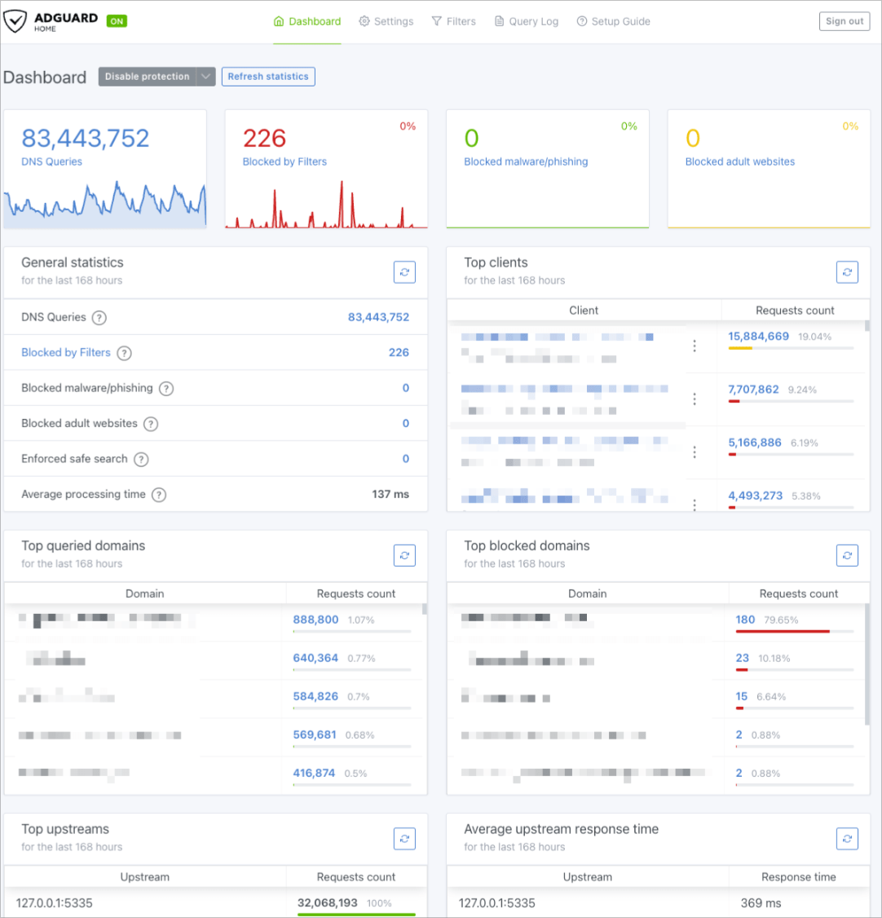Viewport: 882px width, 918px height.
Task: Click refresh icon on Top queried domains
Action: point(404,556)
